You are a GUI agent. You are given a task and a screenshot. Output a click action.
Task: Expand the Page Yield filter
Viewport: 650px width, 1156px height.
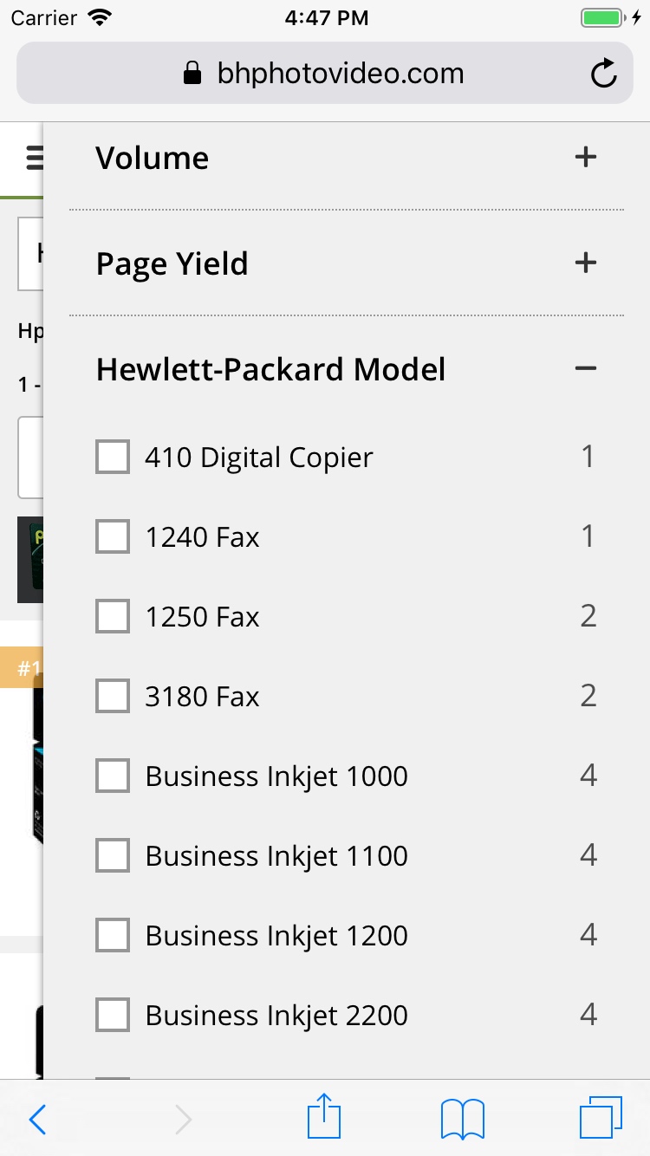[x=586, y=263]
